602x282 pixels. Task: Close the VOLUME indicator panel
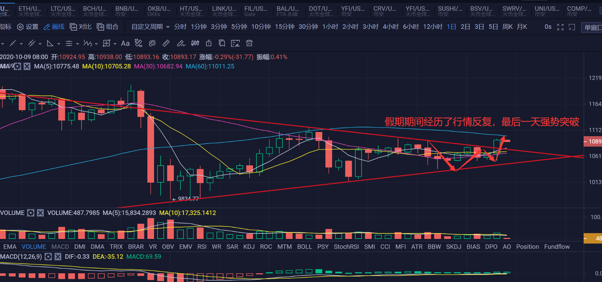click(x=41, y=213)
